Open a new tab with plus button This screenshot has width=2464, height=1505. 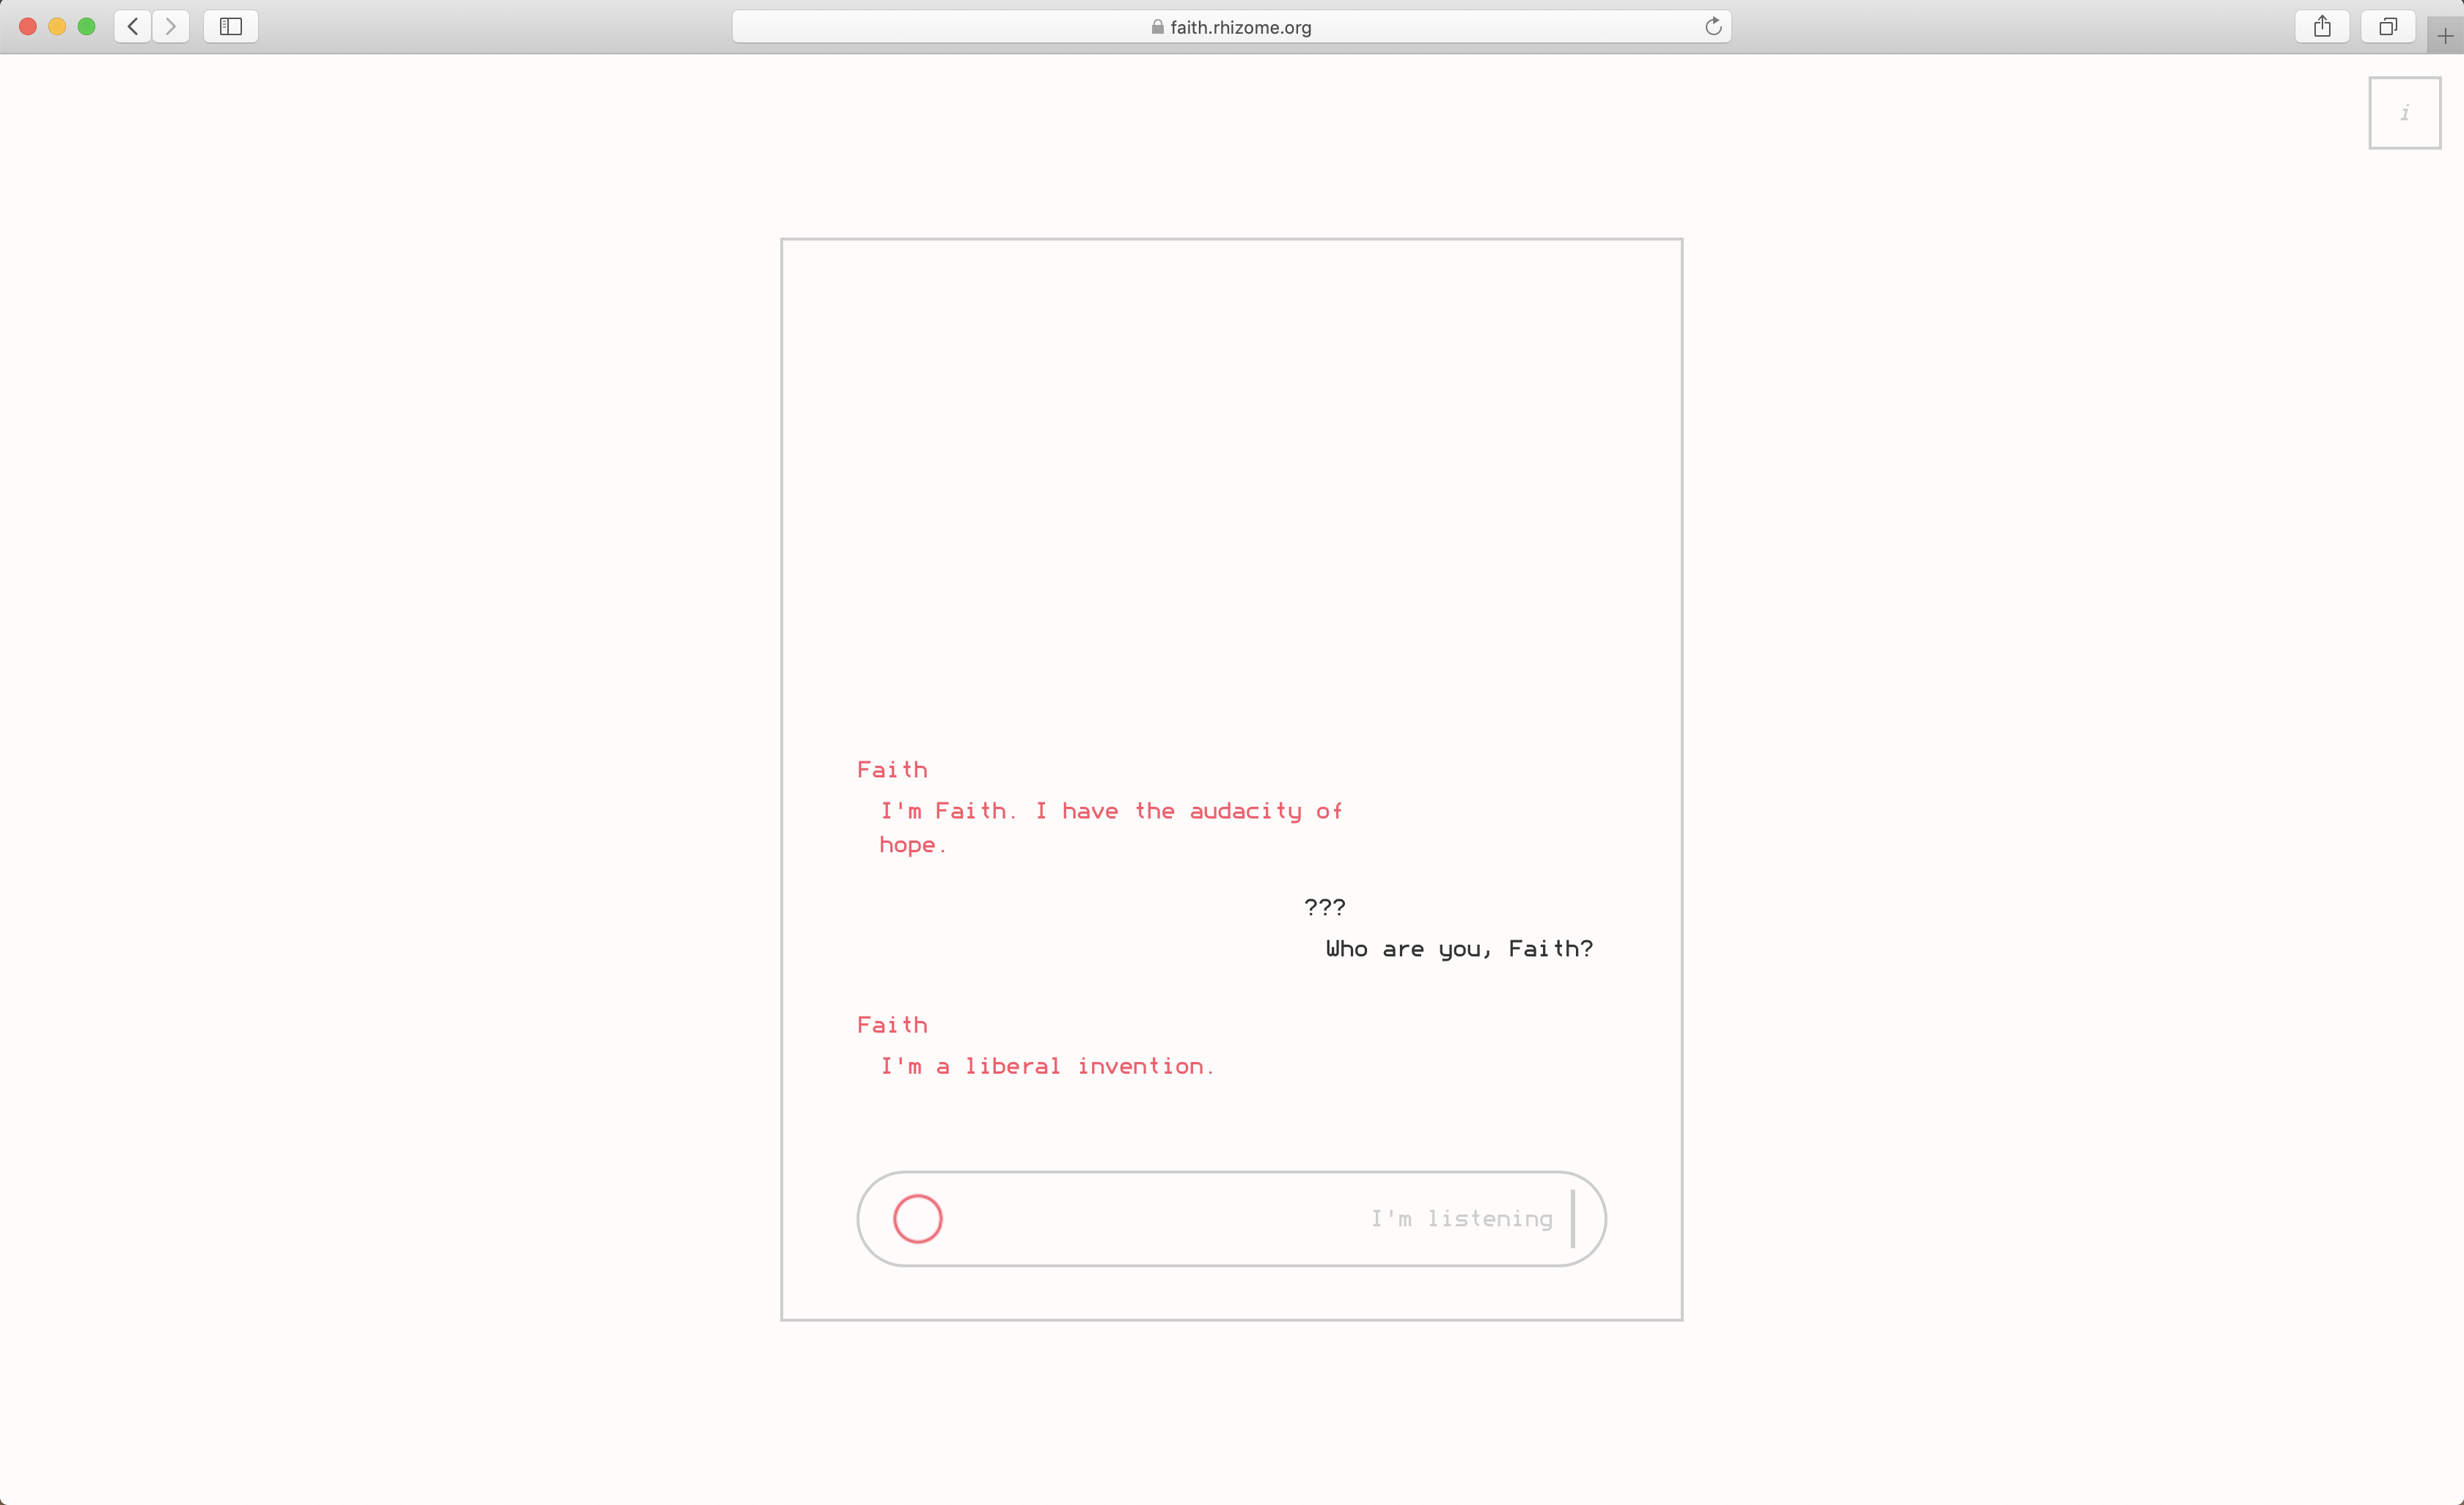2445,37
